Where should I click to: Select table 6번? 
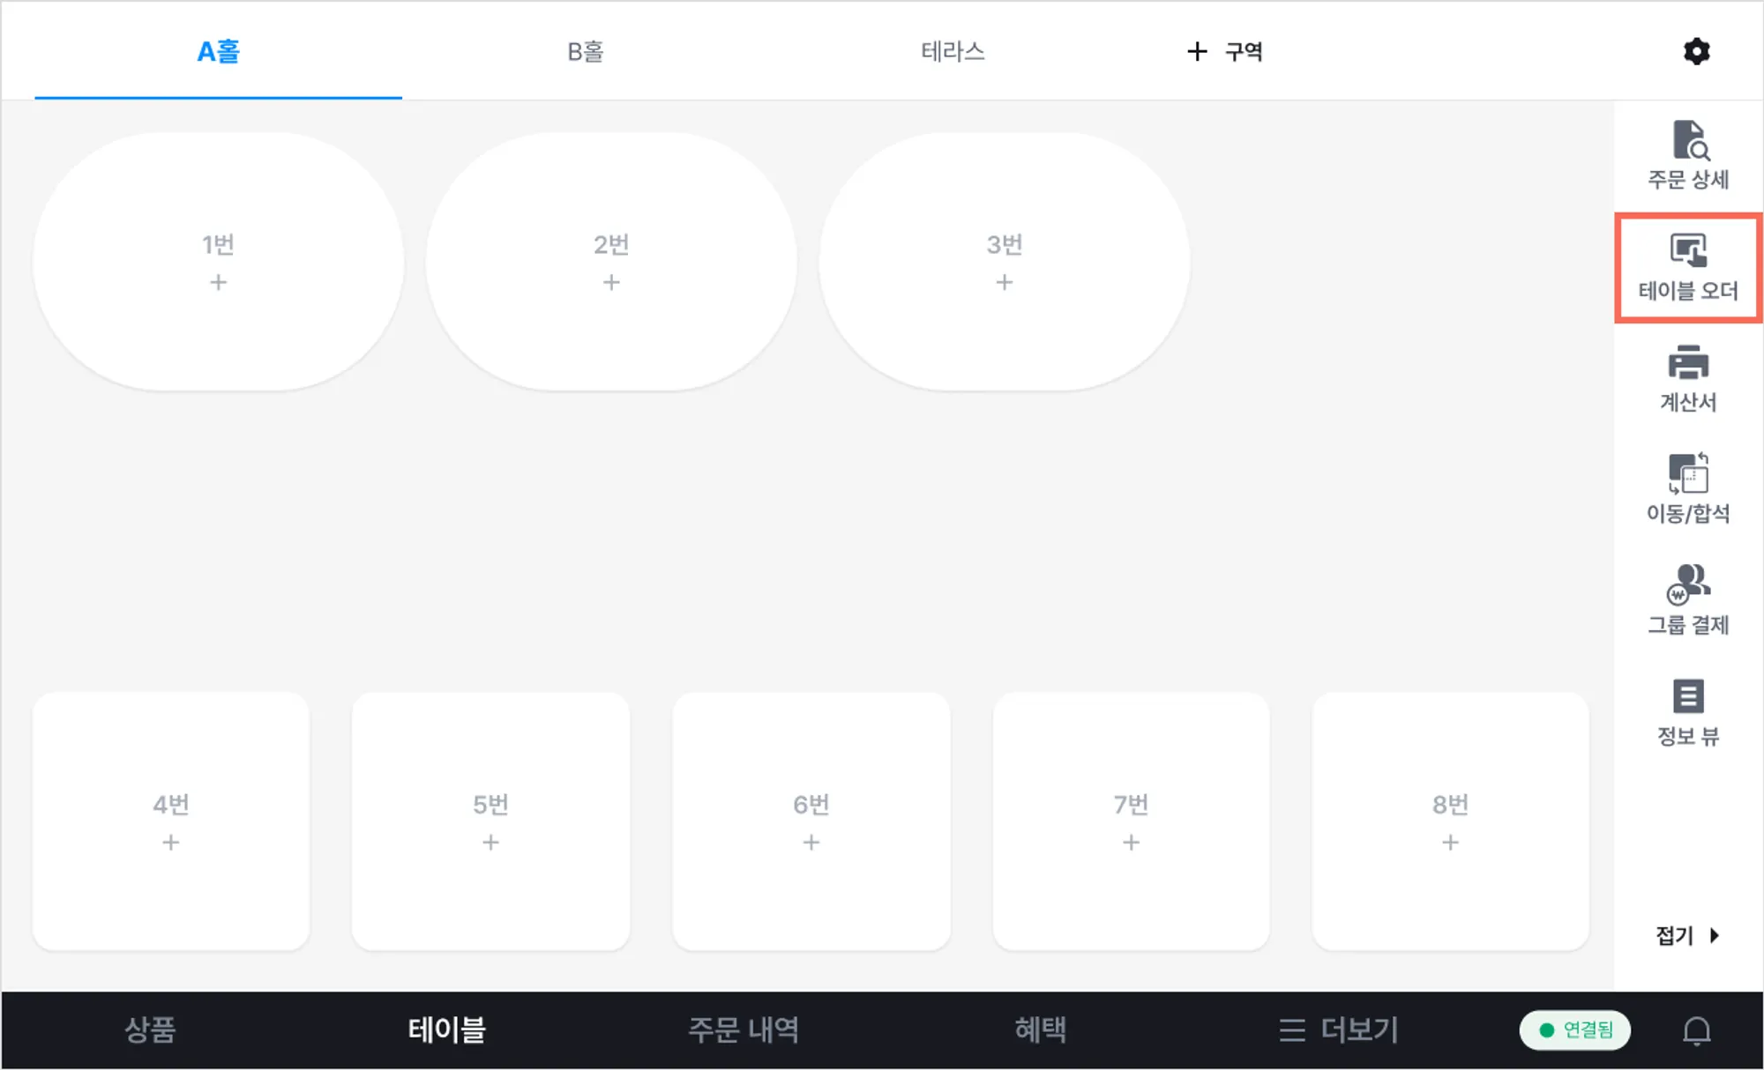[811, 821]
